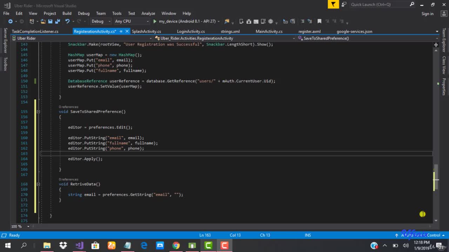
Task: Click the Open File folder icon
Action: 43,21
